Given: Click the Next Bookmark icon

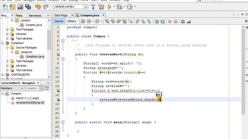Looking at the screenshot, I should (x=143, y=21).
